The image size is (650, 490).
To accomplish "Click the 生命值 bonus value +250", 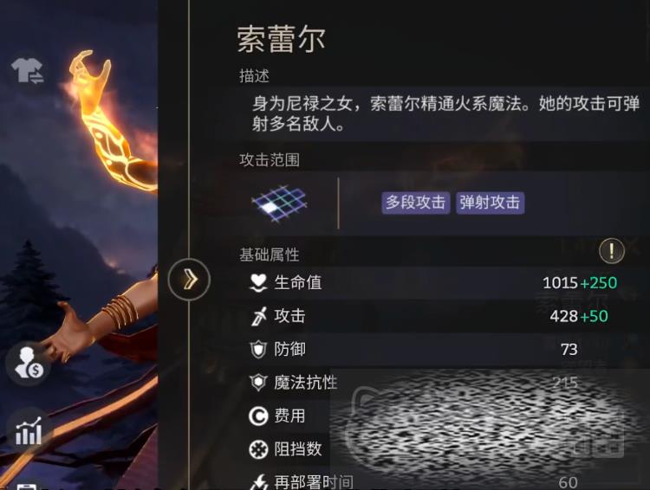I will (599, 283).
